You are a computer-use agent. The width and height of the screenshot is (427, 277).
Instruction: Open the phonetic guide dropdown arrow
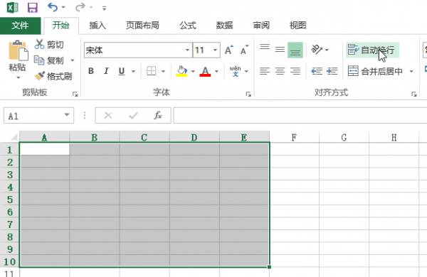click(247, 72)
